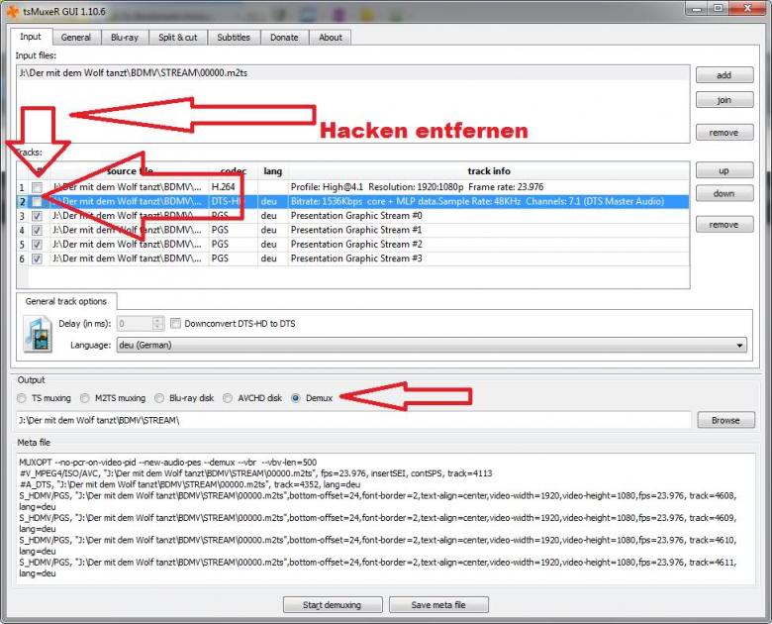Select the Presentation Graphic Stream #3 row
The image size is (772, 624).
pos(353,259)
